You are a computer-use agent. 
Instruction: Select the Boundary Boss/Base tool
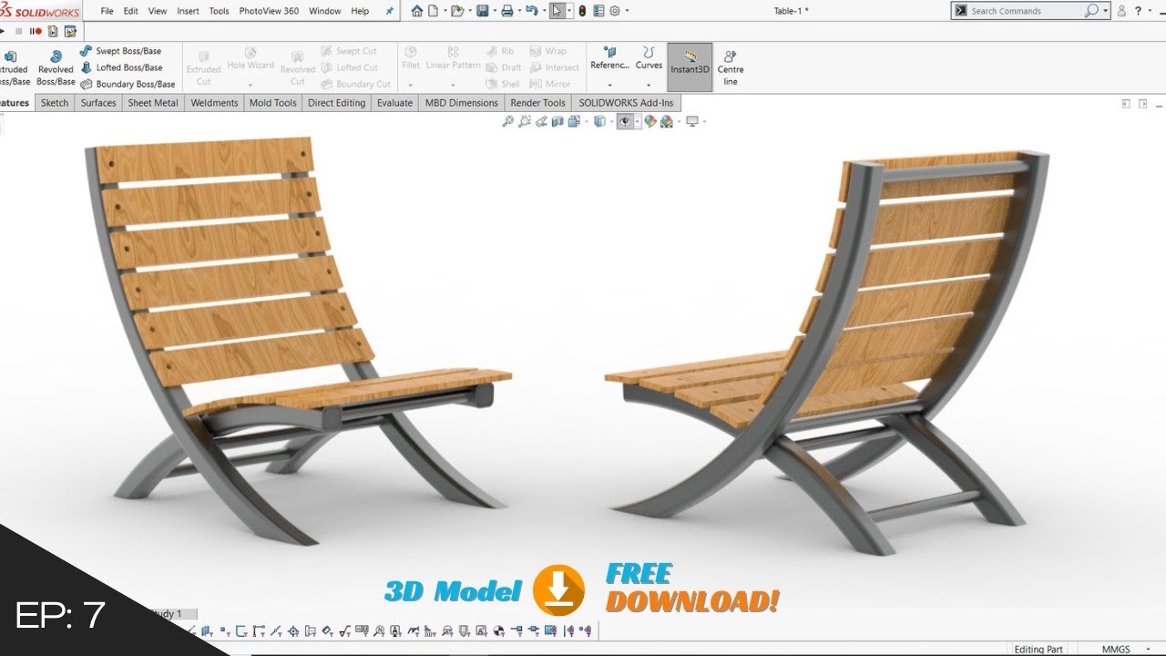[x=128, y=84]
